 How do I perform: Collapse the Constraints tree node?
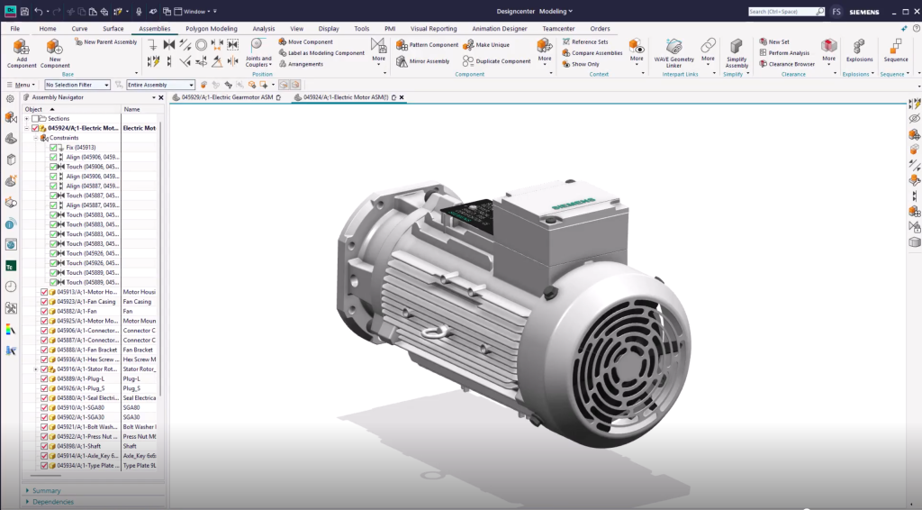point(35,138)
